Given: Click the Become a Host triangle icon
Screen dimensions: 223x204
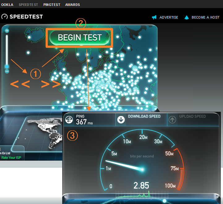Looking at the screenshot, I should click(187, 18).
